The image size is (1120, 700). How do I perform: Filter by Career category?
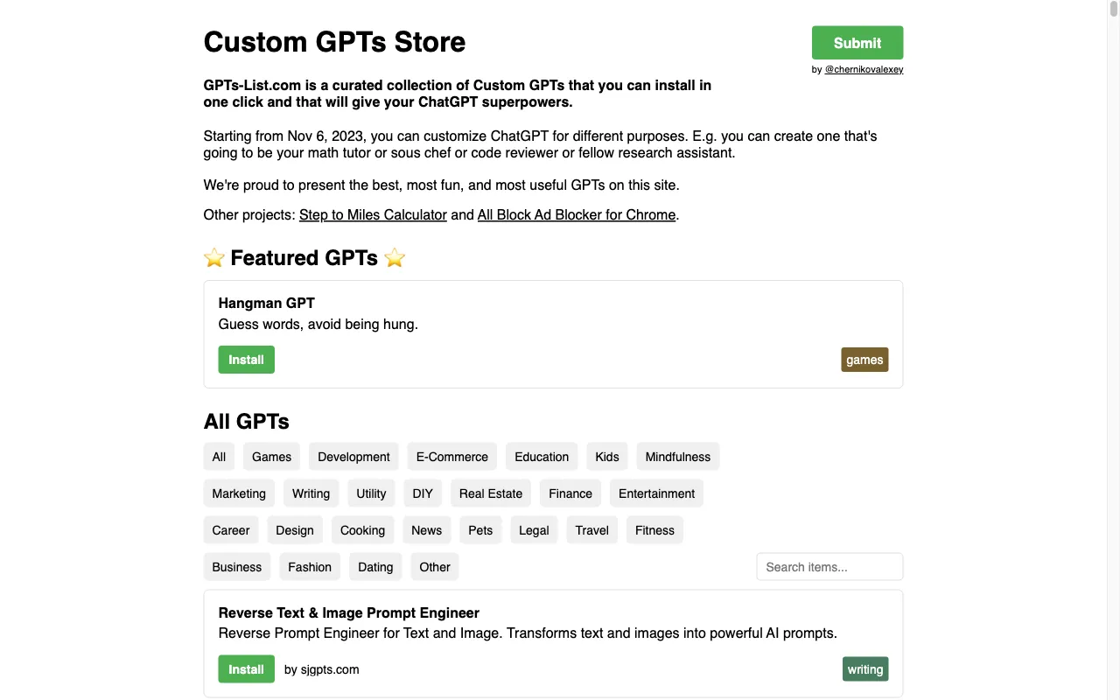231,530
